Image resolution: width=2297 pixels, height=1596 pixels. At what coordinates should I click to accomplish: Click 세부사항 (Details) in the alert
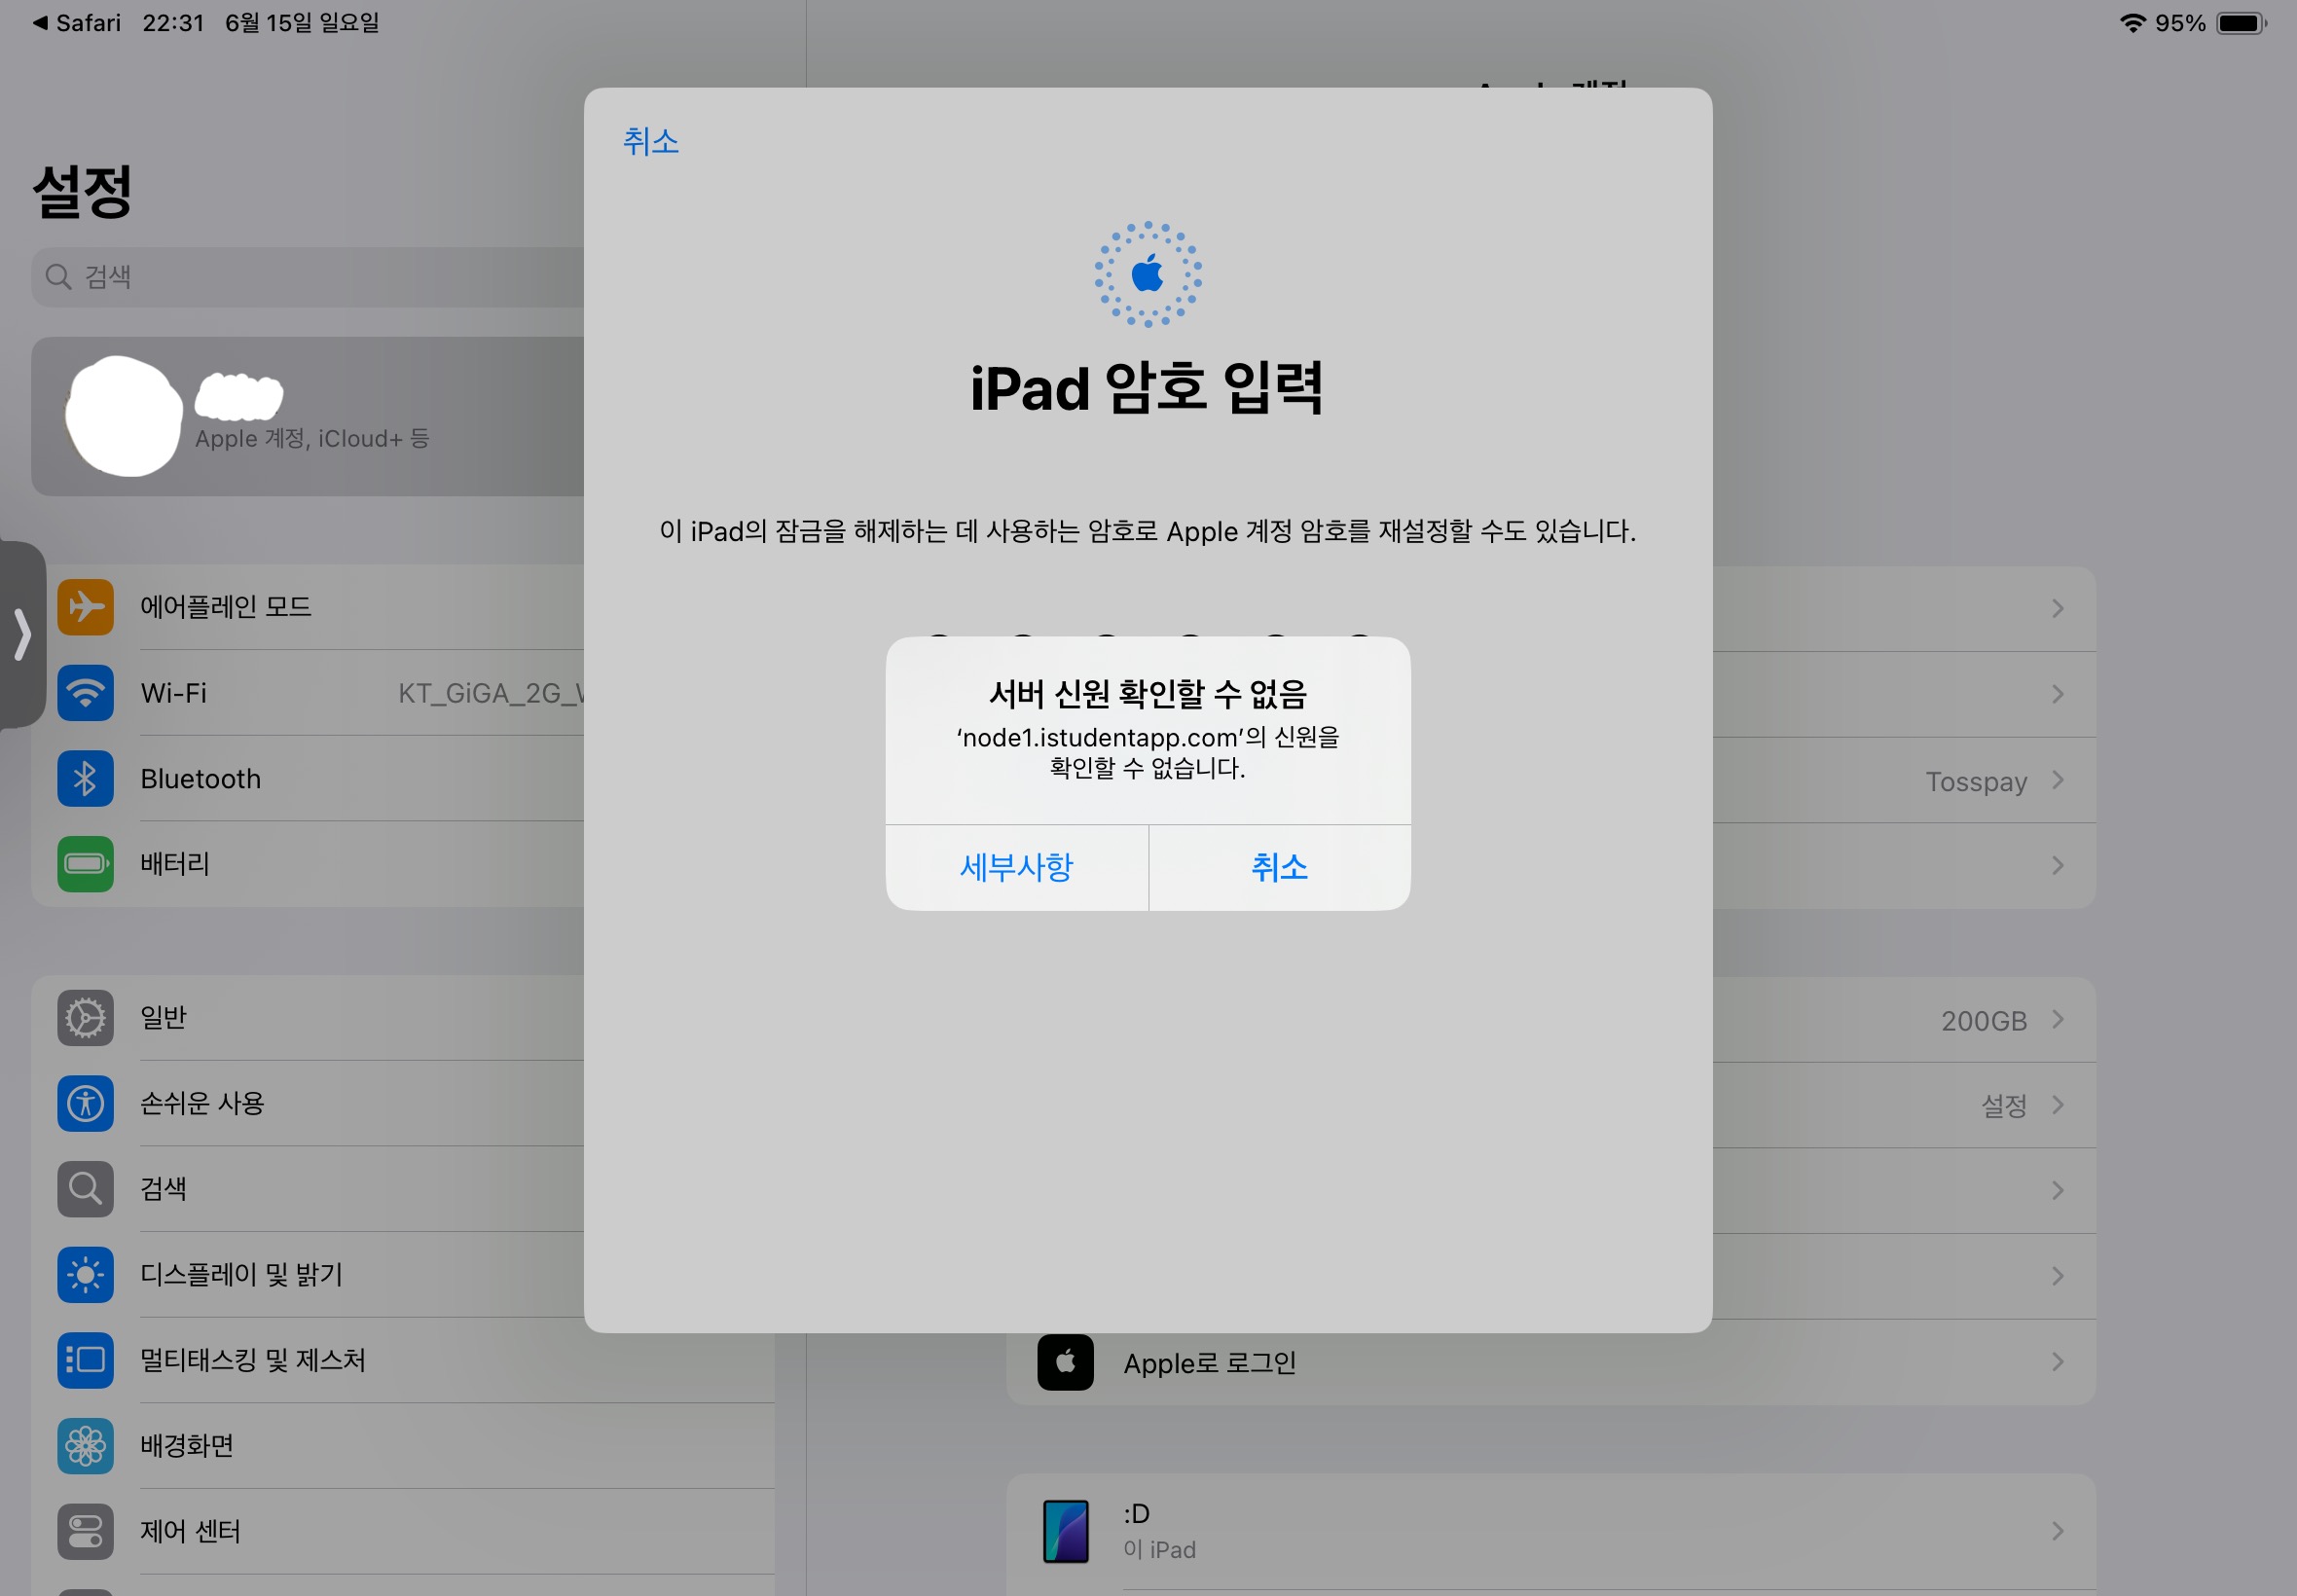1016,867
